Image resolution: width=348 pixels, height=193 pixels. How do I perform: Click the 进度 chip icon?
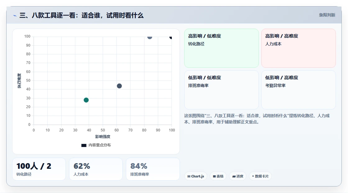click(234, 176)
